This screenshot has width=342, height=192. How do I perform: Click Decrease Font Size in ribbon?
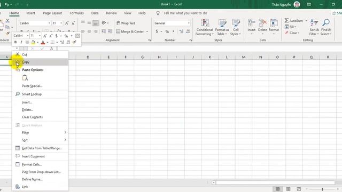73,23
